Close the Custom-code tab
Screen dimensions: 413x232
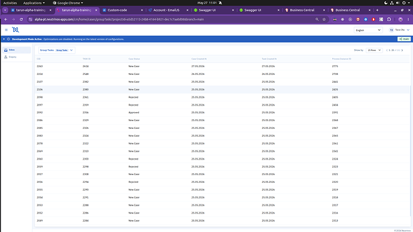[x=142, y=10]
